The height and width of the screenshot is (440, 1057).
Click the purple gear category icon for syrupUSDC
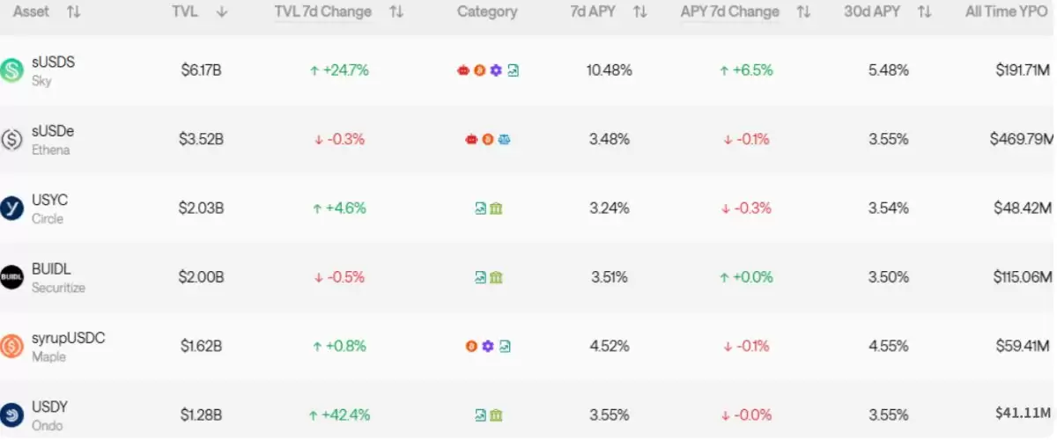pos(488,347)
